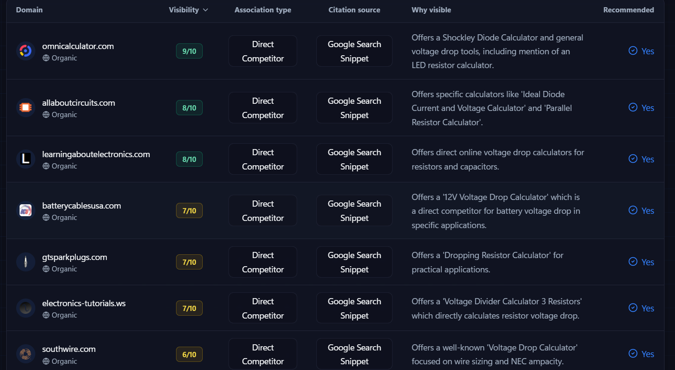Click Direct Competitor tag in allaboutcircuits.com row

(x=263, y=108)
